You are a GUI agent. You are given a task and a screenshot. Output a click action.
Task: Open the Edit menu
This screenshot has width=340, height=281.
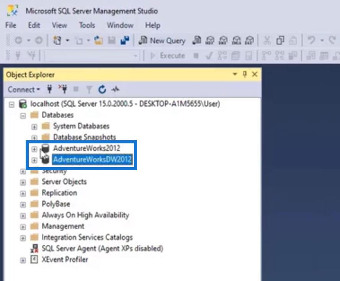click(x=34, y=25)
